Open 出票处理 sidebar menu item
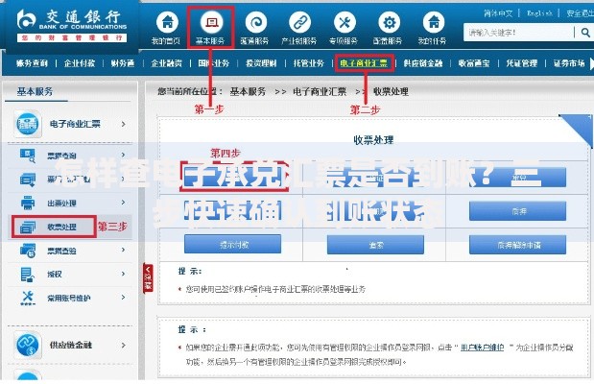594x384 pixels. click(x=61, y=204)
